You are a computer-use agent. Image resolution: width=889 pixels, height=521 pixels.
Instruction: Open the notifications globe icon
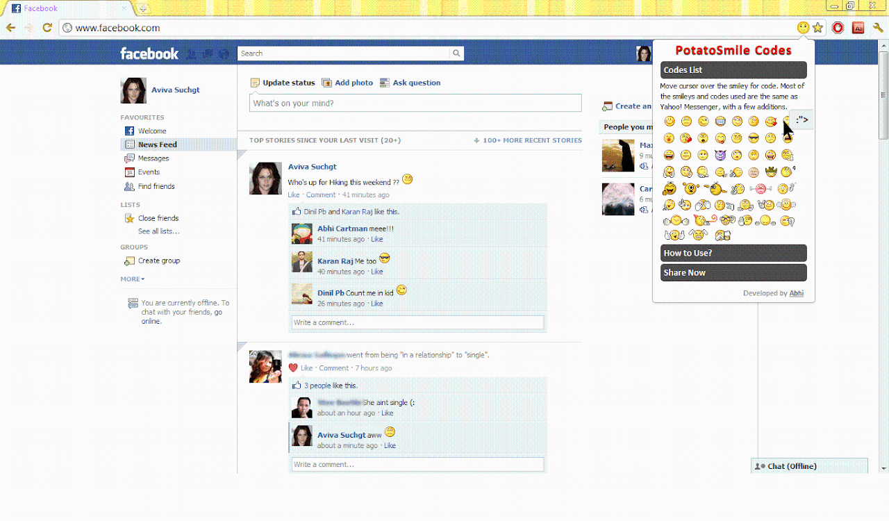pyautogui.click(x=224, y=53)
